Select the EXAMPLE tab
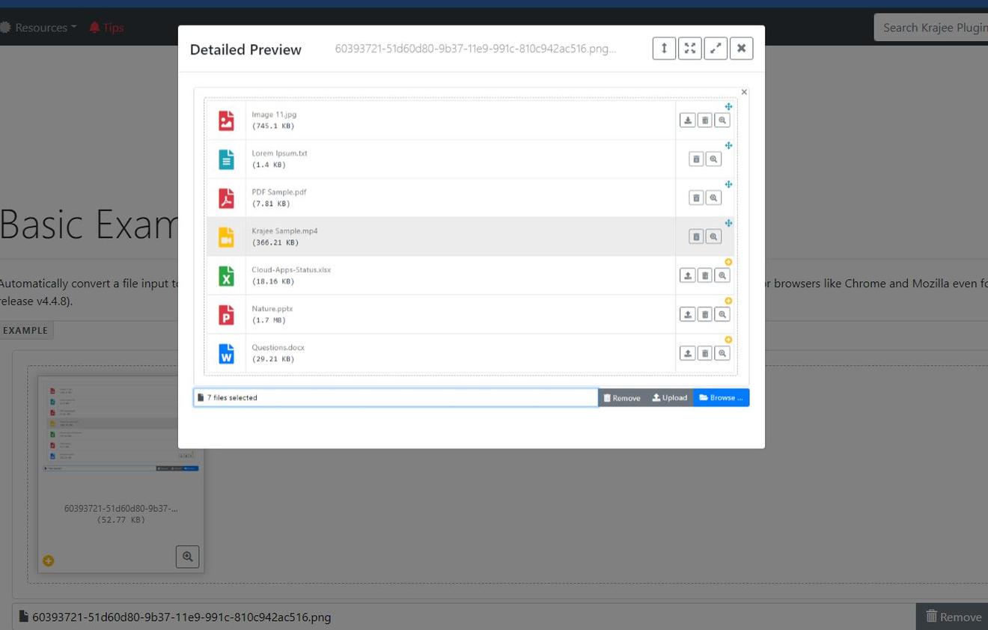The width and height of the screenshot is (988, 630). [25, 330]
